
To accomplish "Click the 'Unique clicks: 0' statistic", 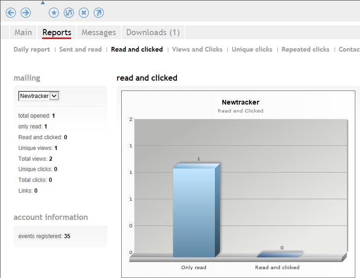I will [x=37, y=169].
